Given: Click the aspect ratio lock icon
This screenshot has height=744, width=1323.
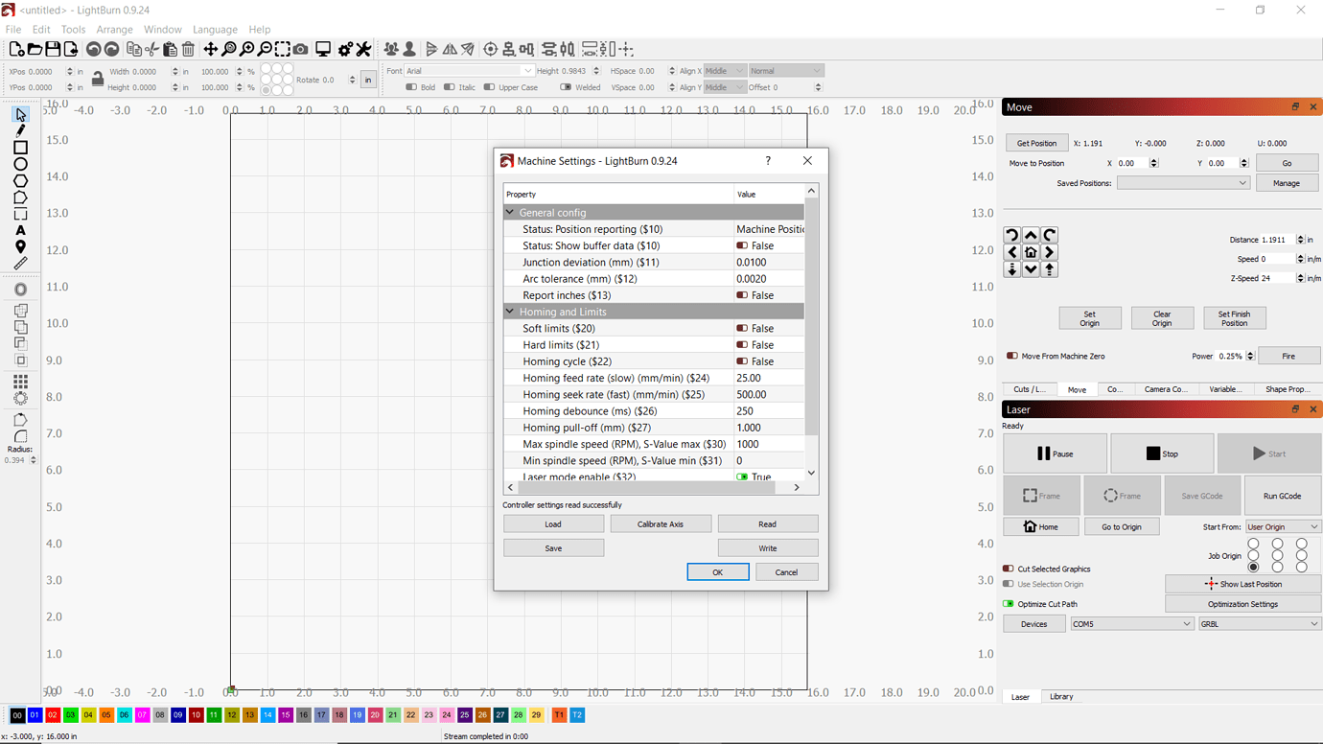Looking at the screenshot, I should pyautogui.click(x=97, y=80).
